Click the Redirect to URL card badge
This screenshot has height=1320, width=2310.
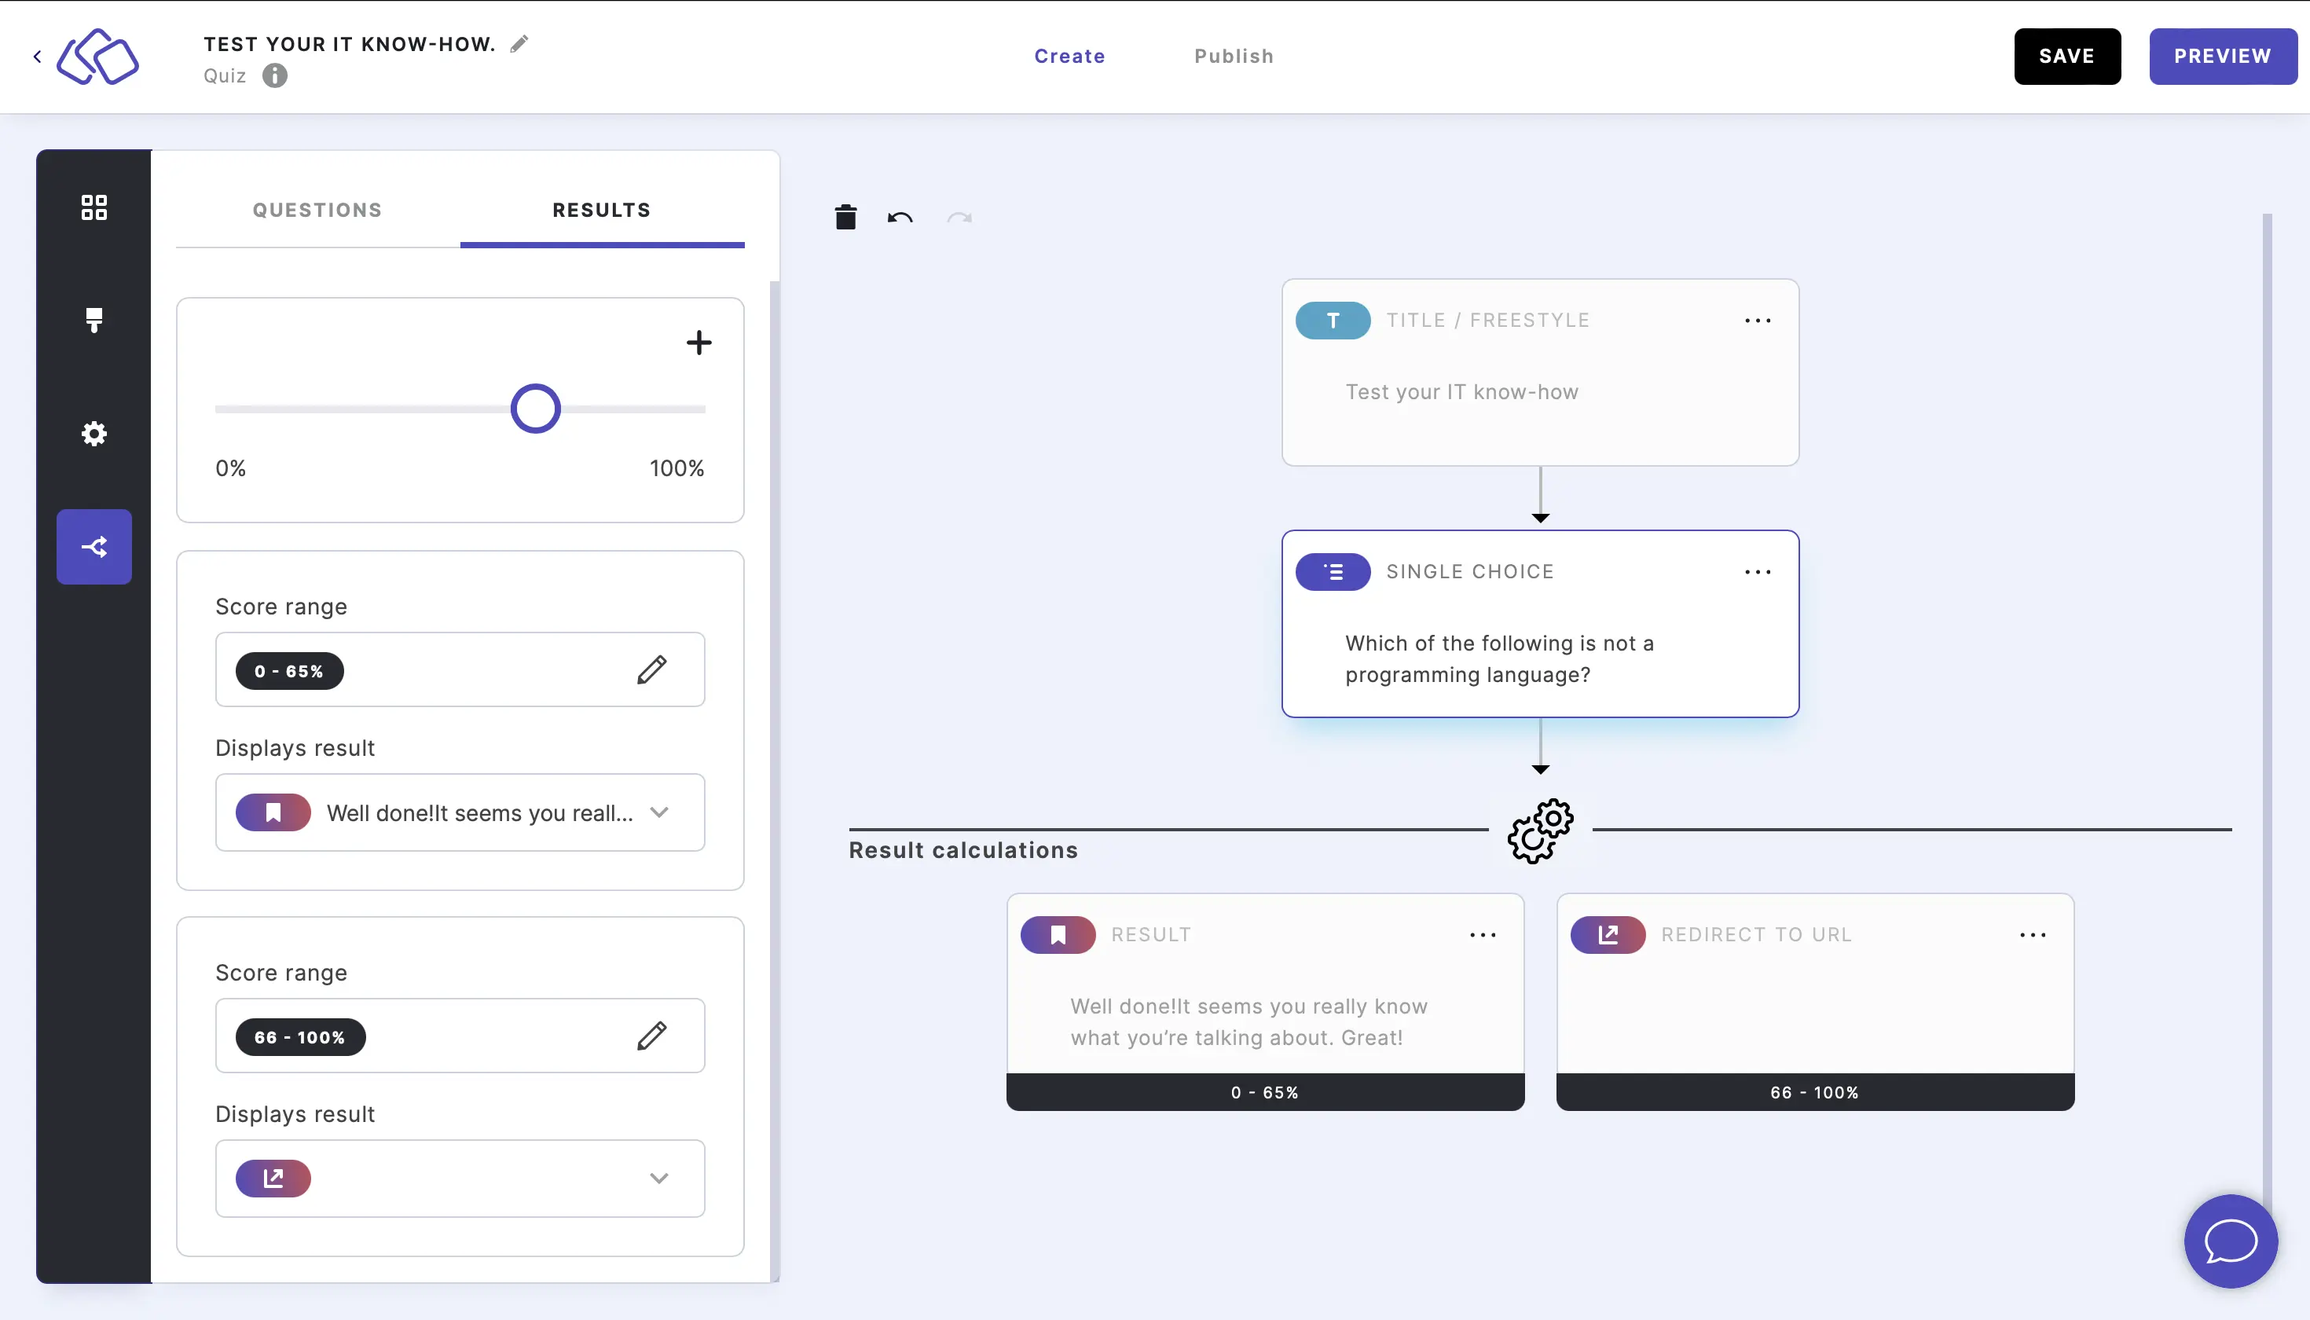1608,935
